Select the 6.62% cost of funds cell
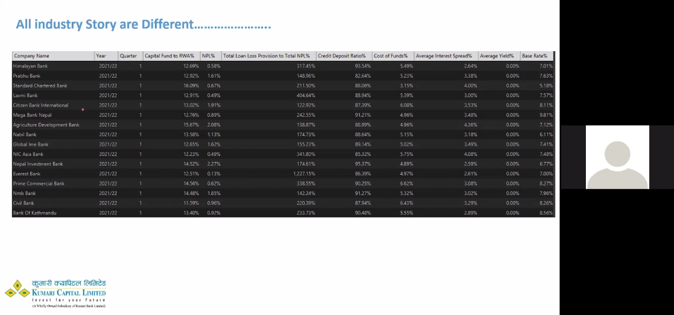 [x=407, y=184]
